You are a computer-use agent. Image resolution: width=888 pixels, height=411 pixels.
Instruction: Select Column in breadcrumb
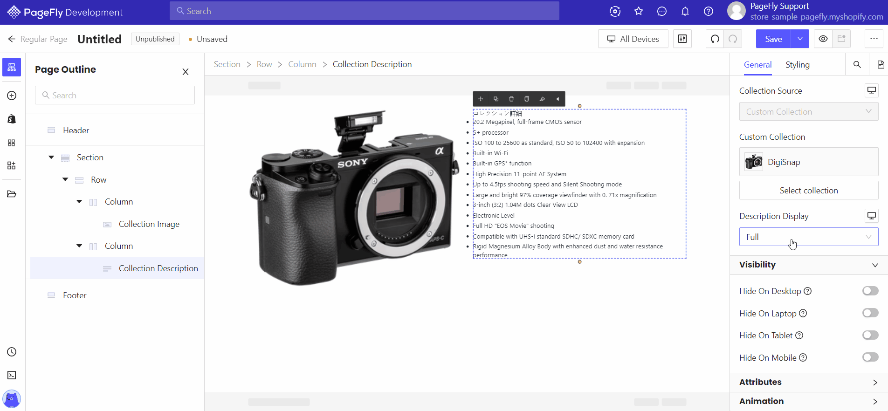click(302, 64)
